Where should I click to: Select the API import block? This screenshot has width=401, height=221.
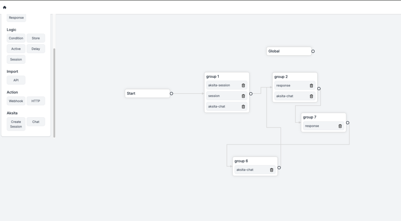[16, 80]
